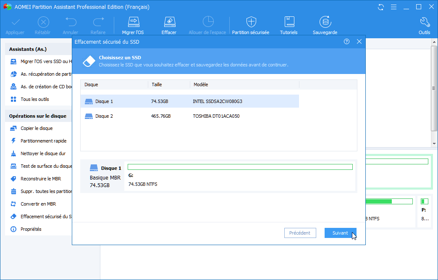Choose Convertir en MBR operation
The image size is (438, 280).
coord(33,204)
